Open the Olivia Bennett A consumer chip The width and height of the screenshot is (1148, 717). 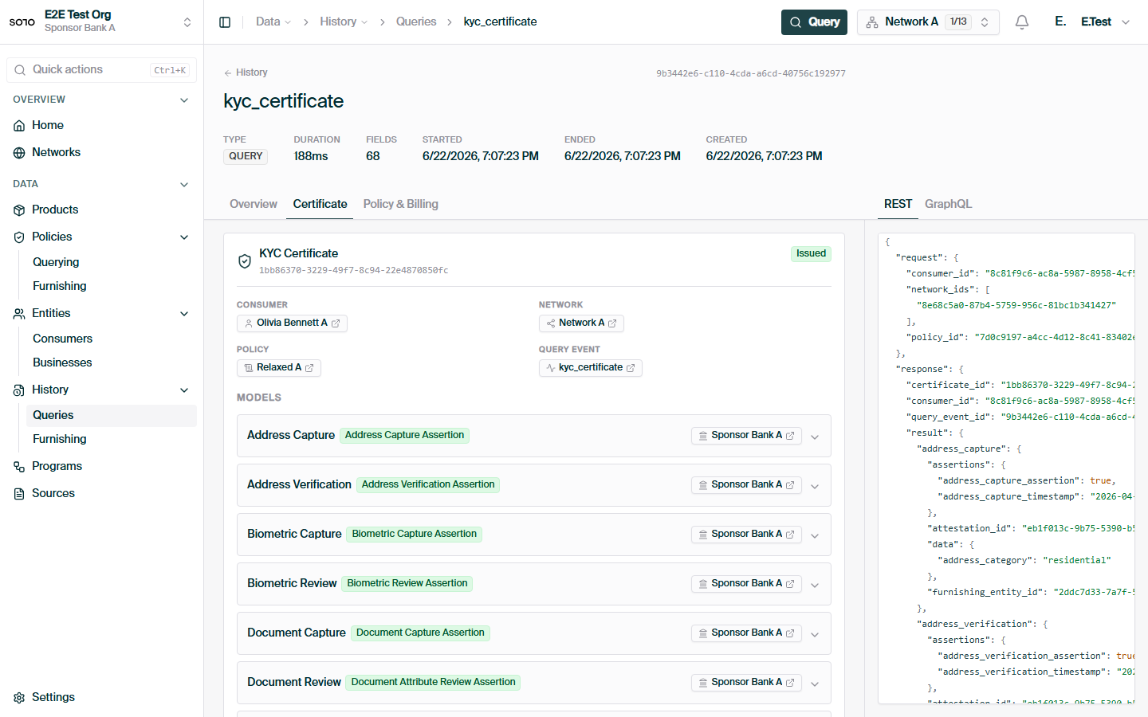pyautogui.click(x=292, y=323)
